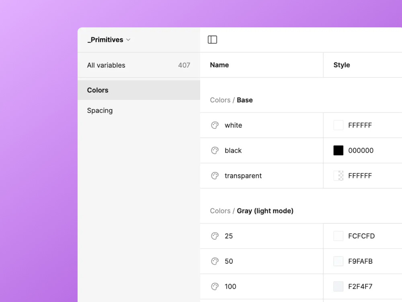Open the F9FAFB color swatch
Screen dimensions: 402x302
coord(338,261)
